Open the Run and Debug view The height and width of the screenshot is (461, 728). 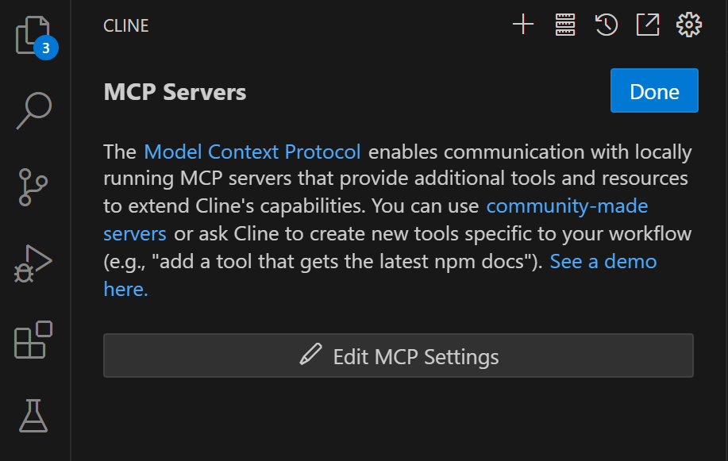pos(33,263)
